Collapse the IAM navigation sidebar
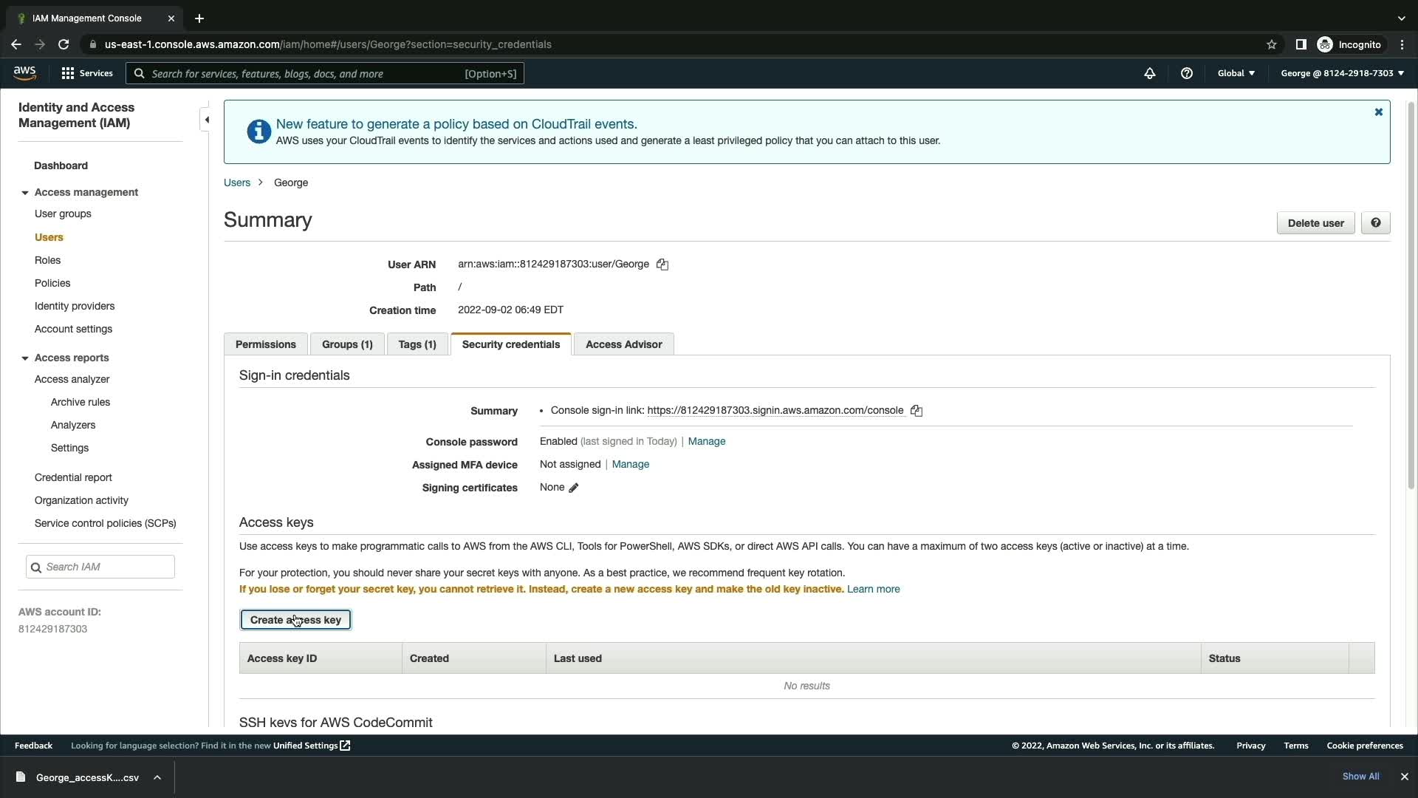 pos(207,120)
